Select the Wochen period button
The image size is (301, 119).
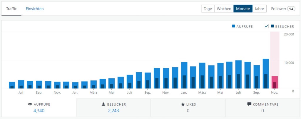point(224,9)
